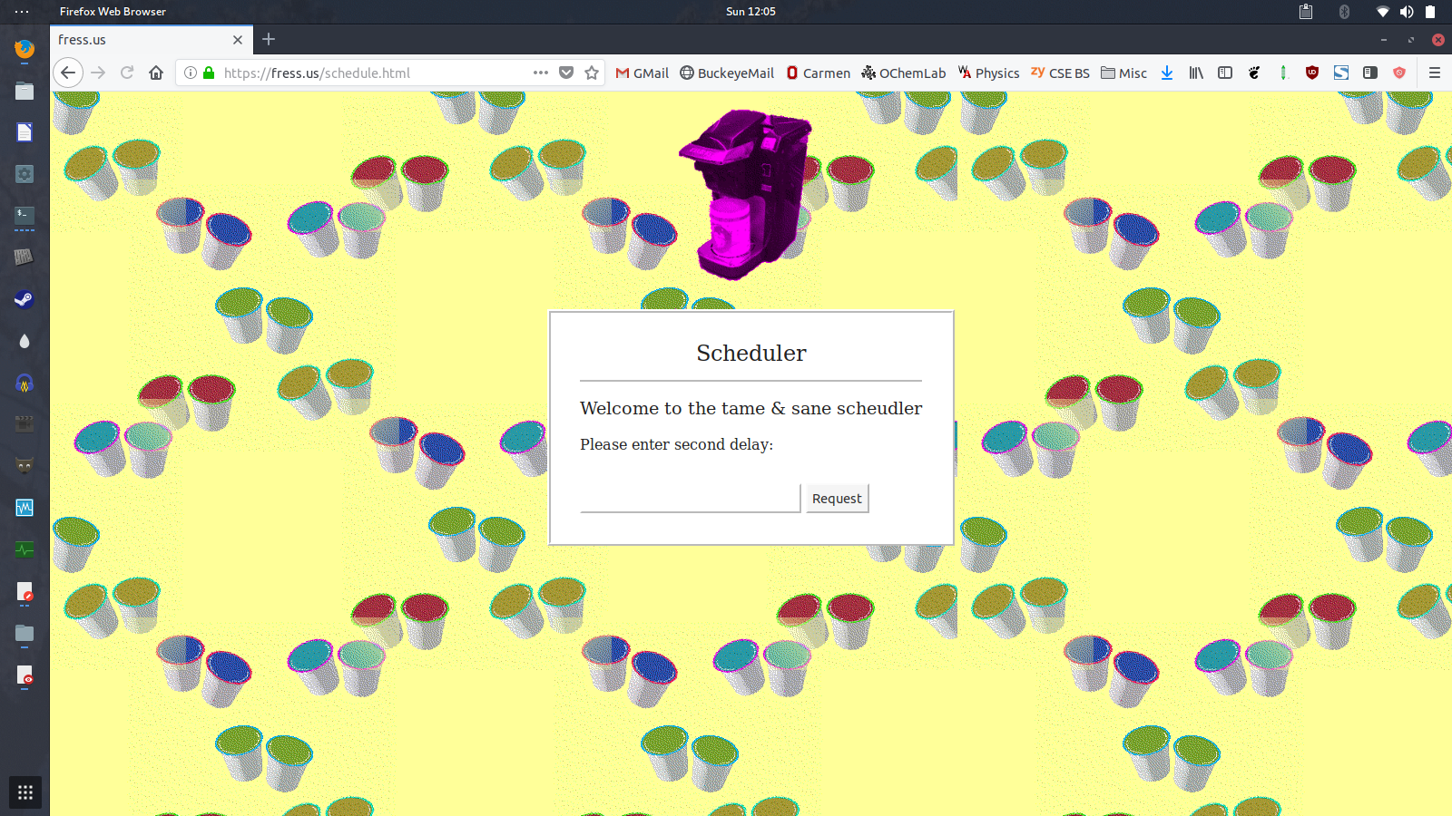Open the Activities dots menu
Image resolution: width=1452 pixels, height=816 pixels.
click(x=22, y=12)
